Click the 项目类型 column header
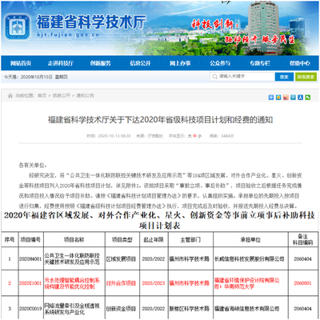 (122, 240)
